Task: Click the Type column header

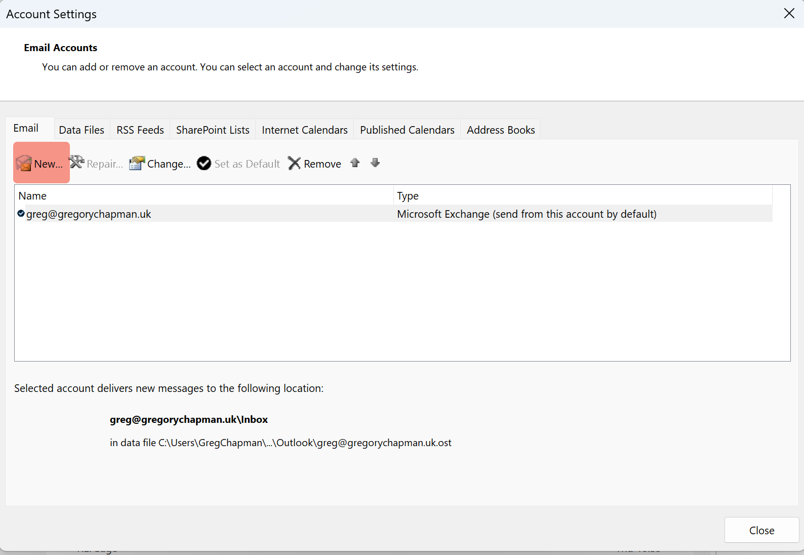Action: [x=582, y=196]
